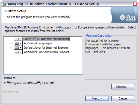Image resolution: width=139 pixels, height=105 pixels.
Task: Click the Next > button
Action: click(97, 98)
